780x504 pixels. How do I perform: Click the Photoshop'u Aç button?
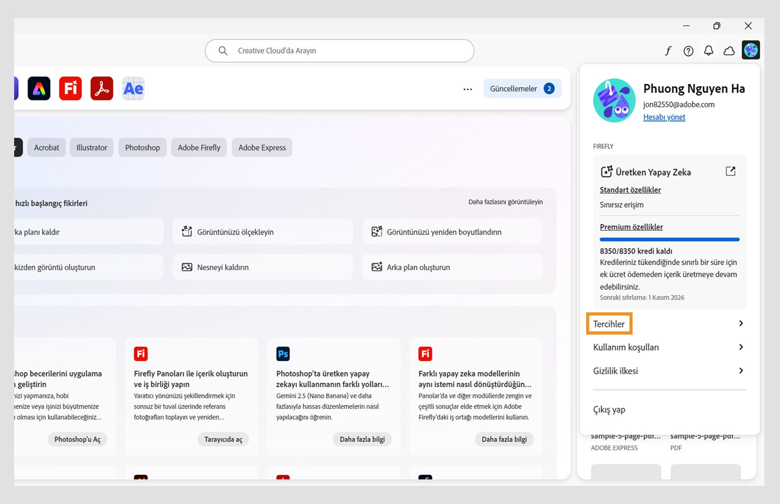point(78,439)
